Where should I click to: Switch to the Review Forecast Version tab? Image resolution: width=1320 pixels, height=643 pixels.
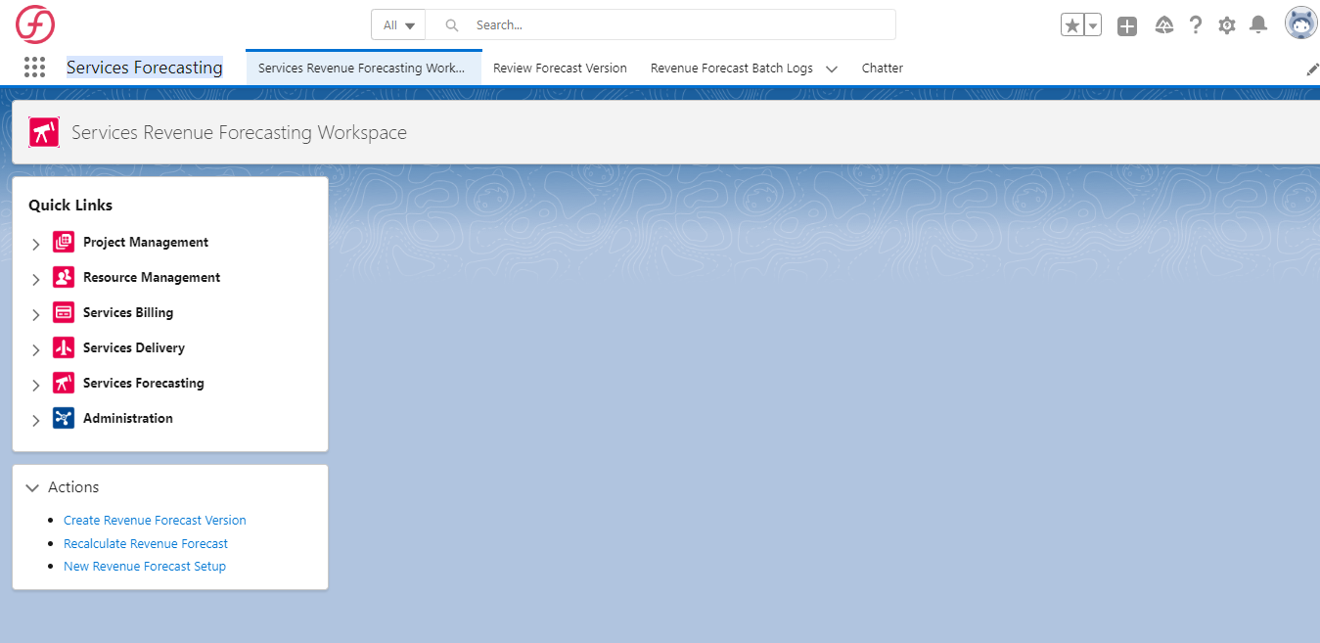pos(560,69)
